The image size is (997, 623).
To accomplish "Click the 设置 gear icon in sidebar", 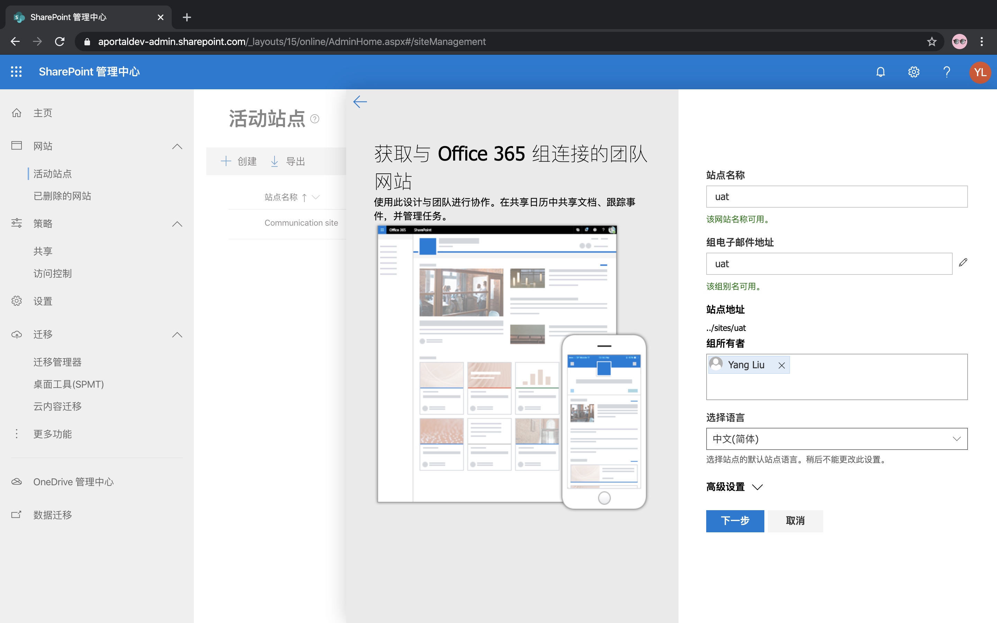I will click(x=17, y=301).
